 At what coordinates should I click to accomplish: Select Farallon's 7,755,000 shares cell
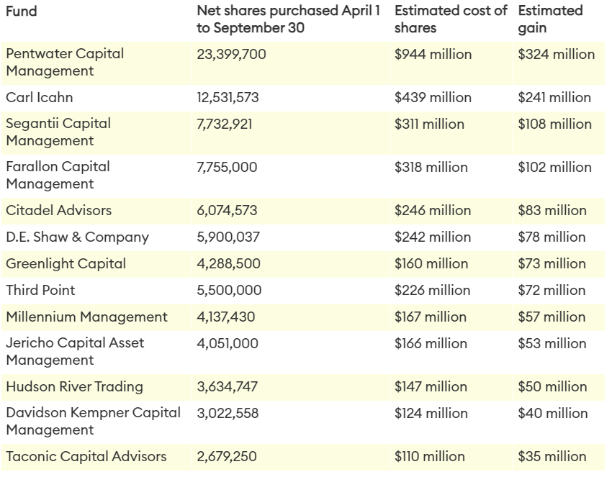point(227,168)
